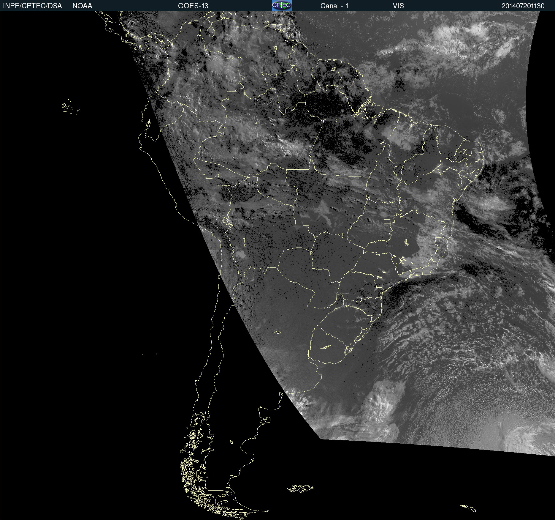The width and height of the screenshot is (555, 520).
Task: Click the 'Canal - 1' channel label
Action: (334, 6)
